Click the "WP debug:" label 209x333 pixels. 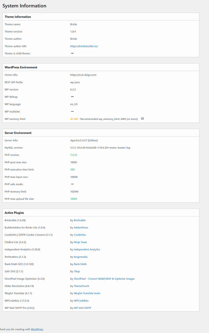pyautogui.click(x=11, y=97)
